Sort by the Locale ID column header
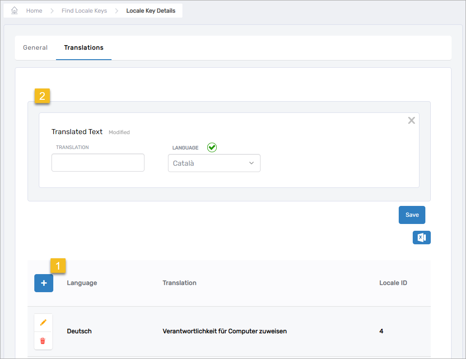This screenshot has height=359, width=466. click(x=394, y=283)
